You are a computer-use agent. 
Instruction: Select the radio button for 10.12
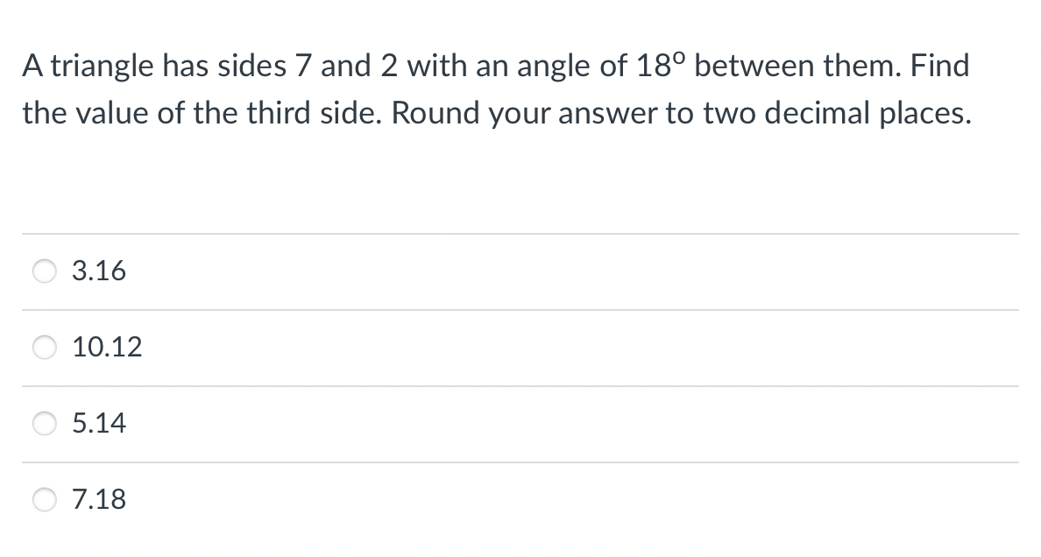[45, 347]
